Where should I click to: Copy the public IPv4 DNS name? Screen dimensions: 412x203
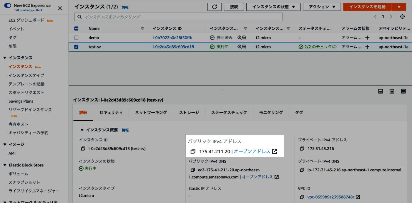coord(193,170)
